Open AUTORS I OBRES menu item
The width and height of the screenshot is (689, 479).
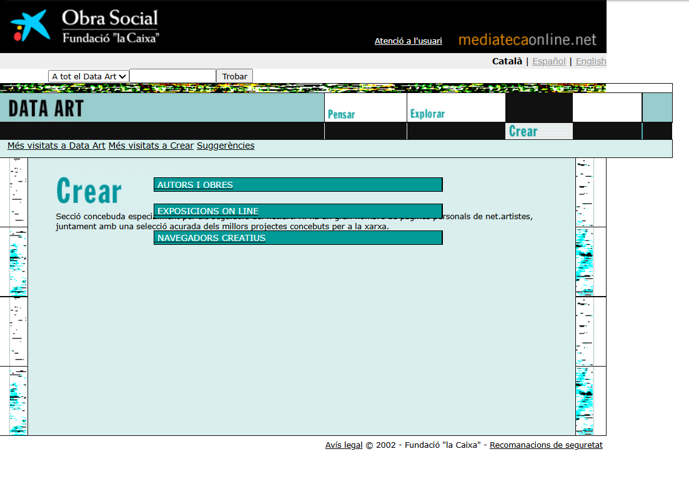(298, 185)
